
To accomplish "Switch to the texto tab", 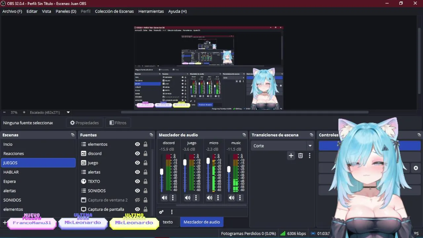I will [168, 222].
